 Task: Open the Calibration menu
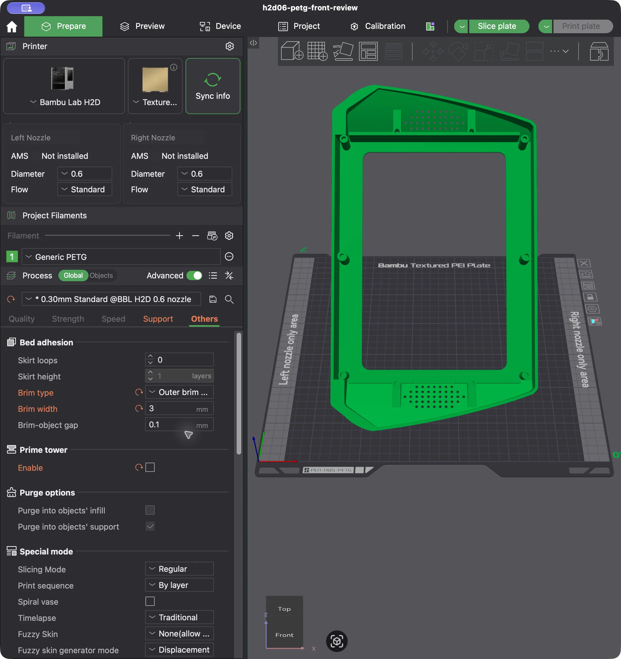tap(377, 26)
